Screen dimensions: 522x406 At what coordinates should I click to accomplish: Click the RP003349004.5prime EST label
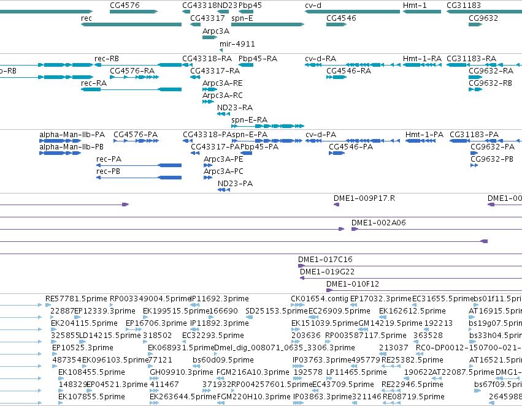[x=150, y=299]
